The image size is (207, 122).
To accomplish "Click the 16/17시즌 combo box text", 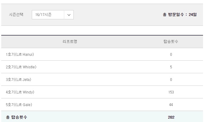I will tap(43, 14).
